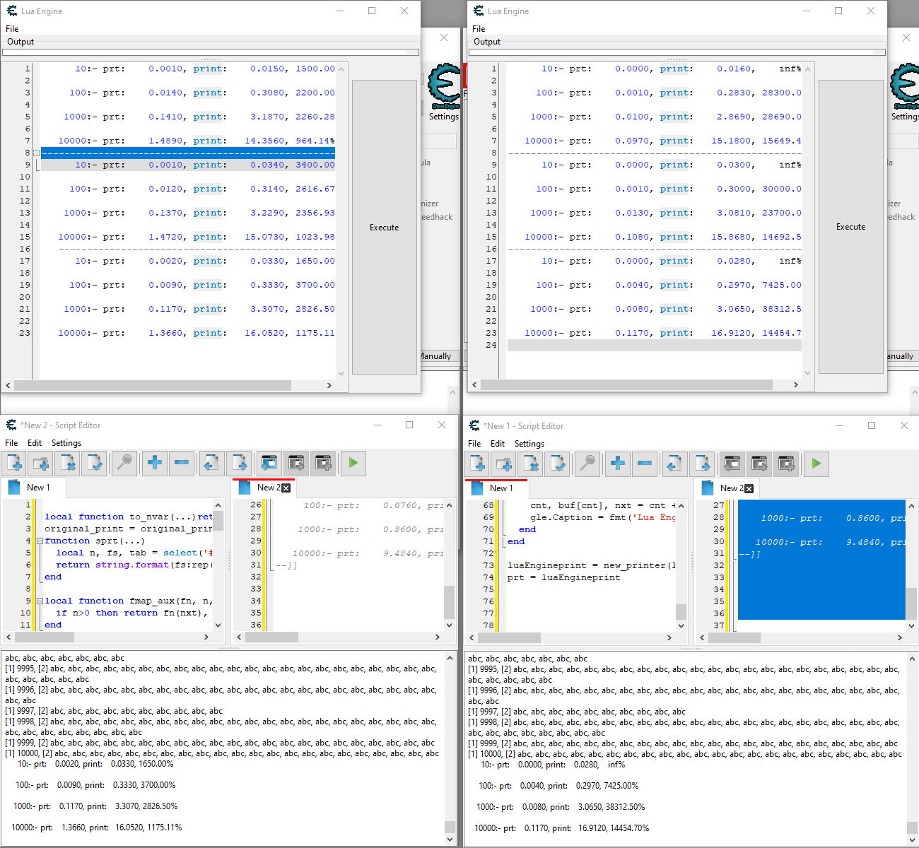Open File menu in New 1 Script Editor

click(474, 444)
